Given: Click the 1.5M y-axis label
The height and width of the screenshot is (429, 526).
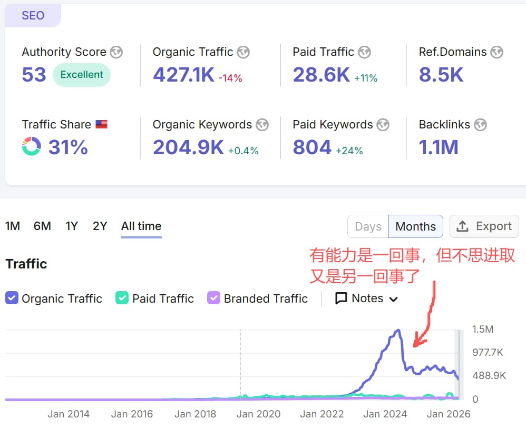Looking at the screenshot, I should [x=483, y=330].
